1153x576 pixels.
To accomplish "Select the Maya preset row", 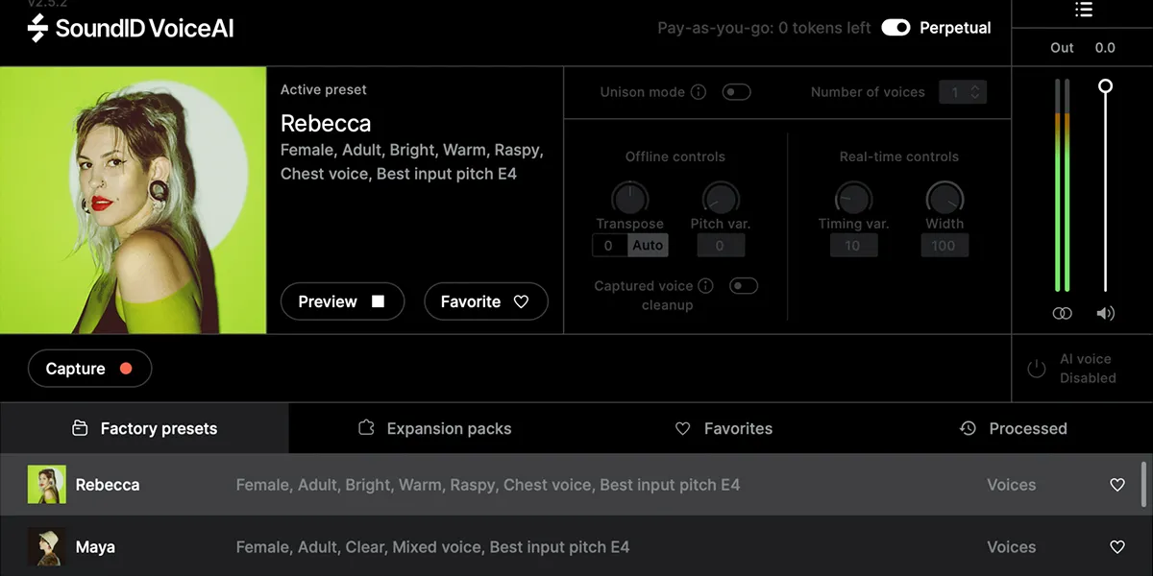I will 480,547.
